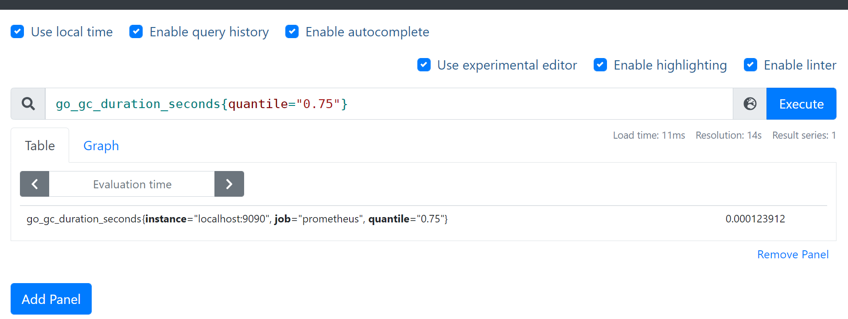The width and height of the screenshot is (848, 319).
Task: Uncheck the Enable autocomplete option
Action: [292, 32]
